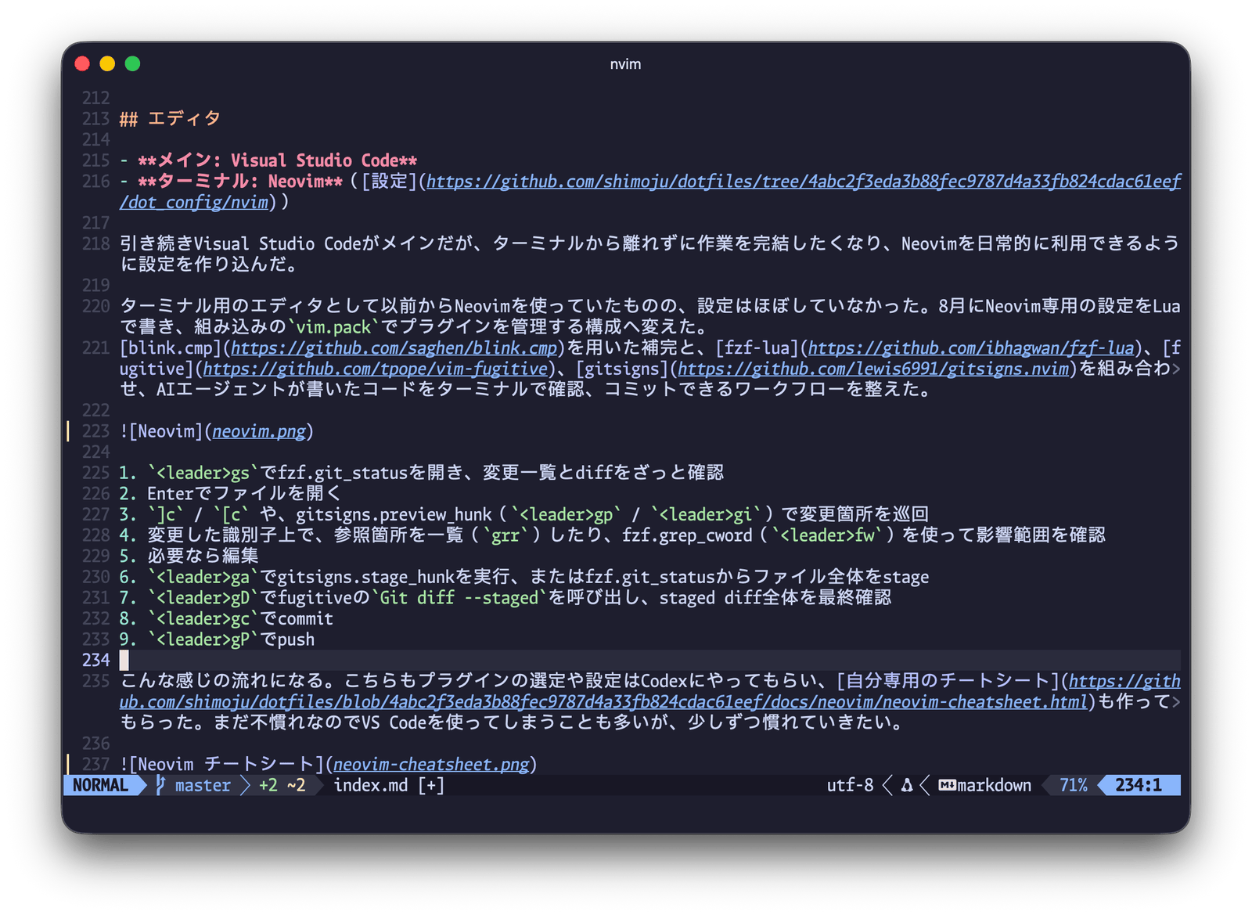Image resolution: width=1252 pixels, height=915 pixels.
Task: Click the 71% scroll position indicator
Action: pos(1074,785)
